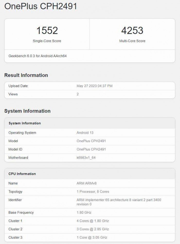The height and width of the screenshot is (244, 180).
Task: Click the Multi-Core Score label
Action: (132, 41)
